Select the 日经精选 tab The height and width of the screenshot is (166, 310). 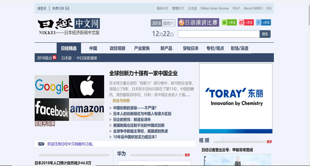pyautogui.click(x=69, y=48)
